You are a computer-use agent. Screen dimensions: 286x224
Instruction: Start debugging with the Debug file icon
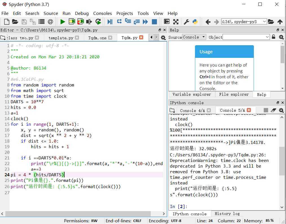coord(110,22)
